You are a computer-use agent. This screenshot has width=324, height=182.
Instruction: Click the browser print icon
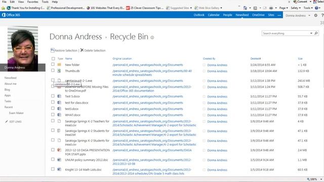(271, 8)
